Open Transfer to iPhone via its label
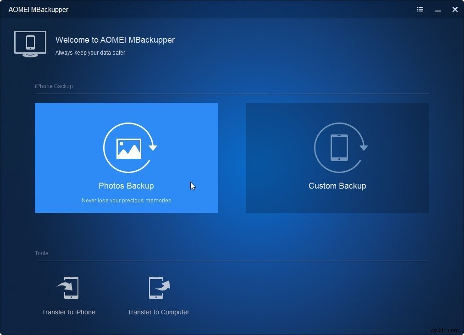 tap(68, 312)
